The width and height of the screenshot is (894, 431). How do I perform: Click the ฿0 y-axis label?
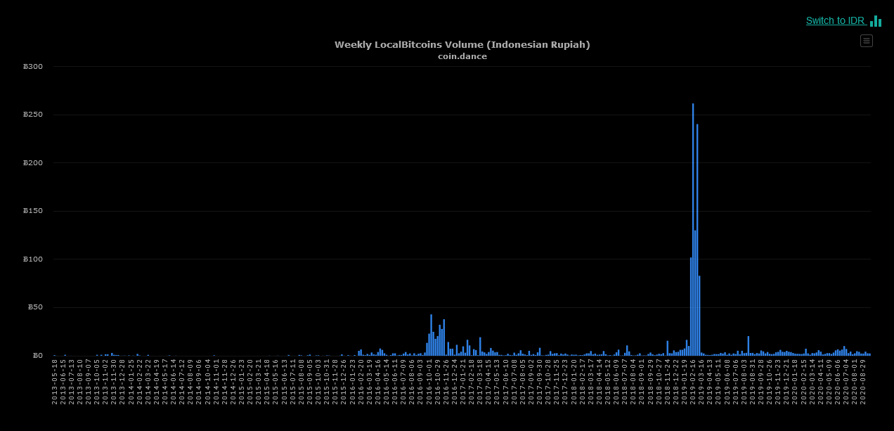pos(37,355)
